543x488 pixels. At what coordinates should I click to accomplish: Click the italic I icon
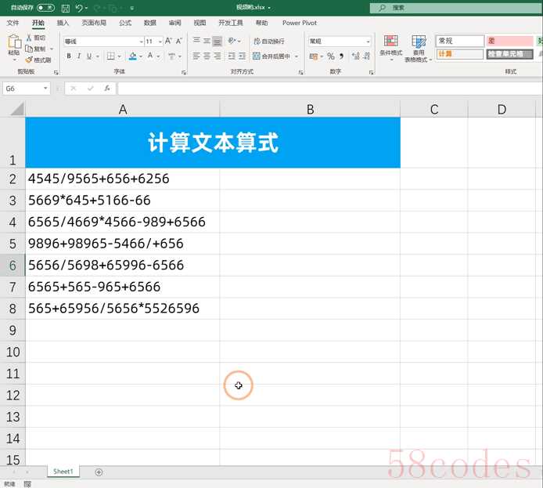pos(79,56)
